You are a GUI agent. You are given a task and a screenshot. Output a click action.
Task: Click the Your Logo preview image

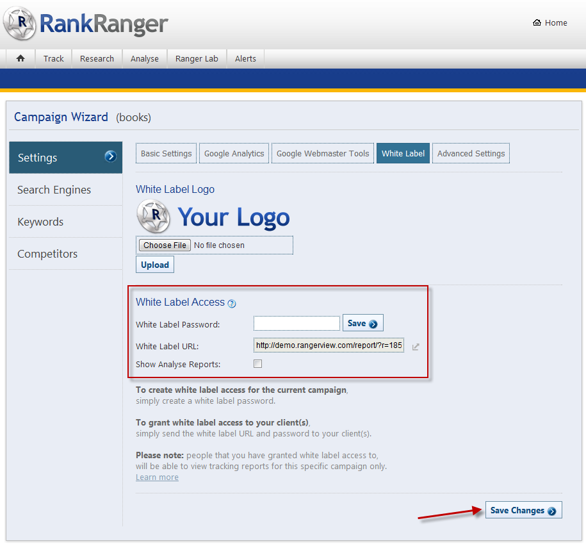213,217
